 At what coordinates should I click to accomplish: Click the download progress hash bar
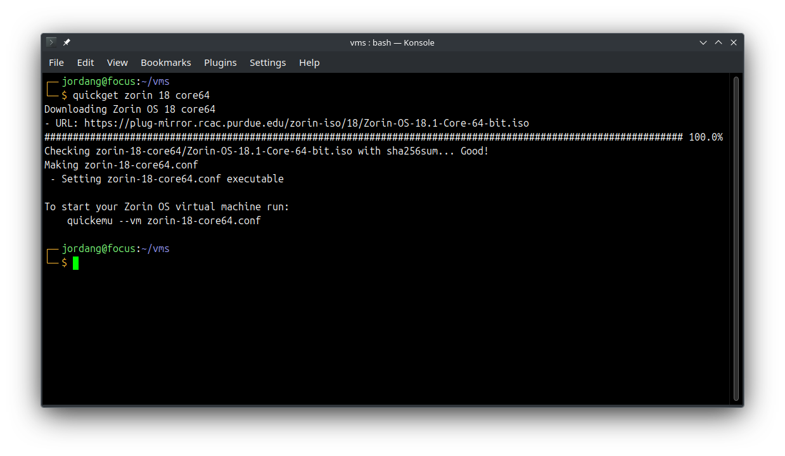(364, 137)
